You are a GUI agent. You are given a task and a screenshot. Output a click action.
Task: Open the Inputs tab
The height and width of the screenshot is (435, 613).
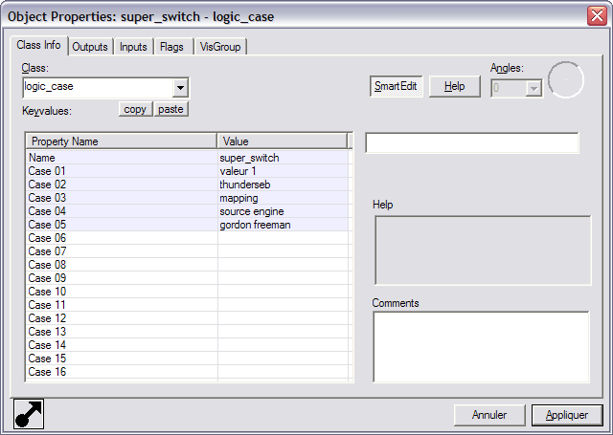(133, 47)
